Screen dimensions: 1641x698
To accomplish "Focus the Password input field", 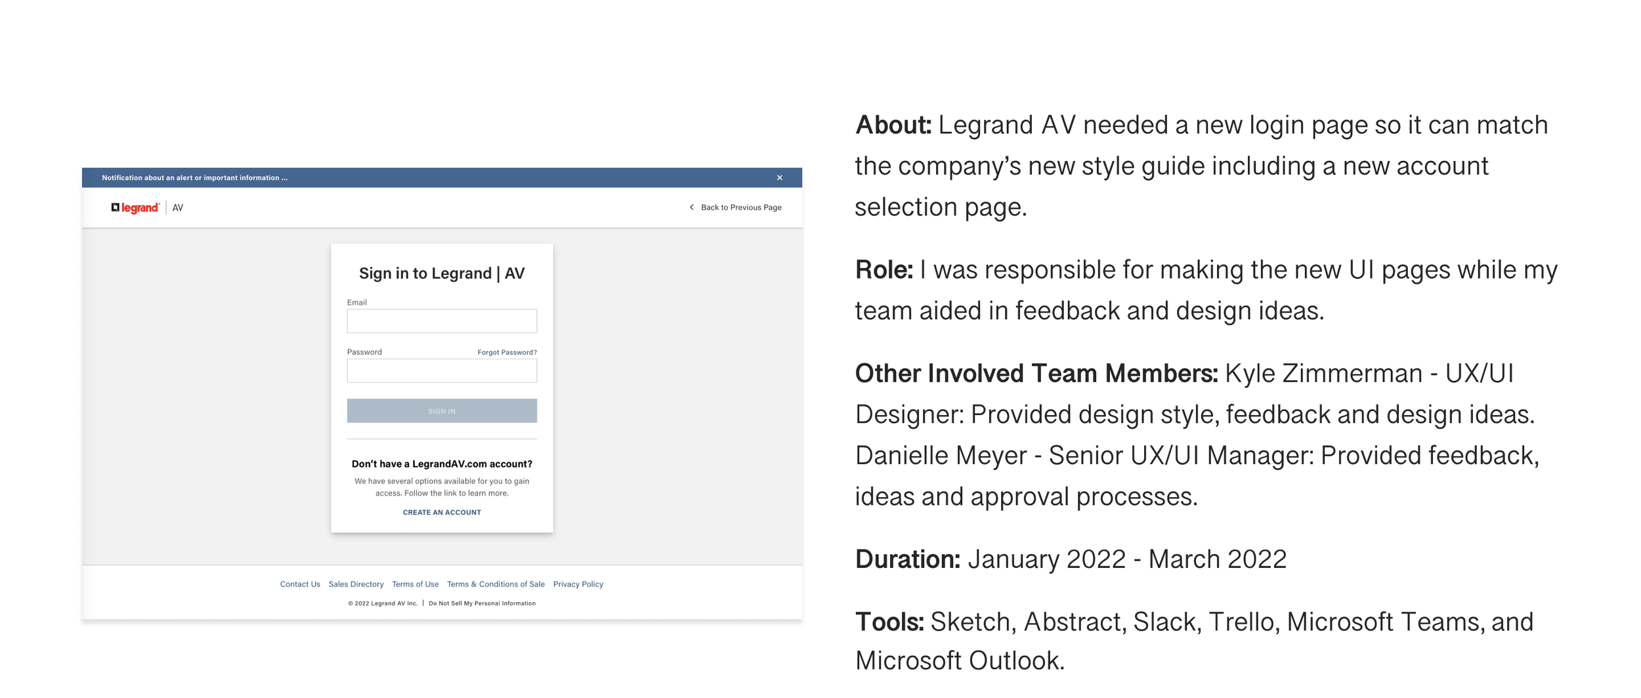I will click(442, 371).
